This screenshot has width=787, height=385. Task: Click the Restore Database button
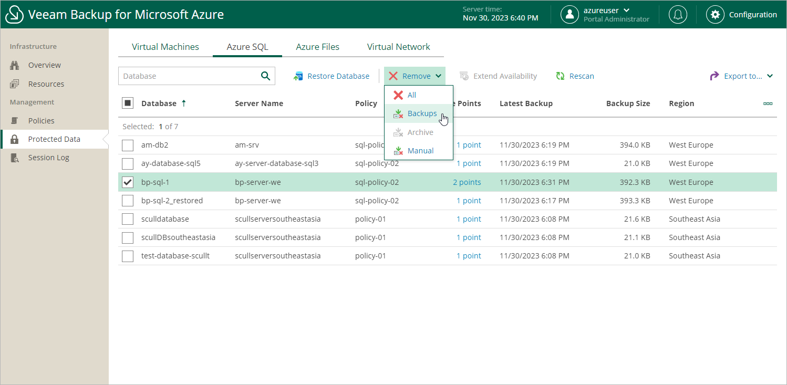coord(332,76)
